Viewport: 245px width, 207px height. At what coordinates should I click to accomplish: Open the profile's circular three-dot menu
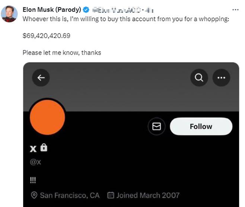click(x=221, y=78)
